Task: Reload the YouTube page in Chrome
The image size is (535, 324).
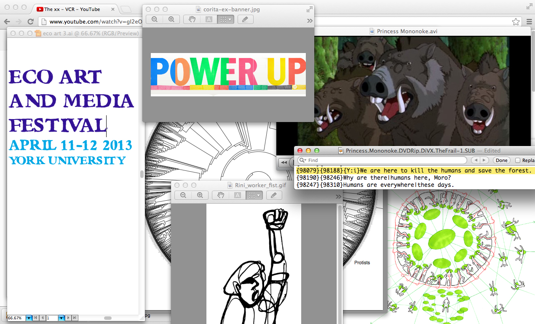Action: (30, 22)
